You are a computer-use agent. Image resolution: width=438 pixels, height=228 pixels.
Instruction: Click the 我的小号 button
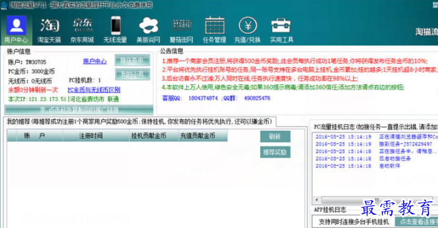pyautogui.click(x=132, y=74)
